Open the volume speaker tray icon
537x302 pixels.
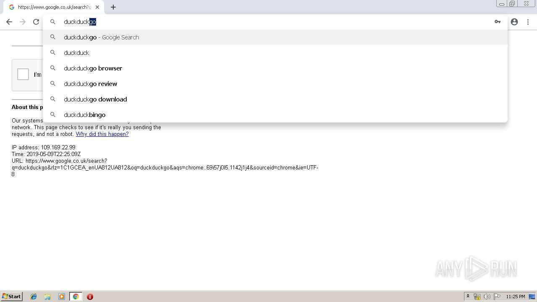(x=487, y=297)
